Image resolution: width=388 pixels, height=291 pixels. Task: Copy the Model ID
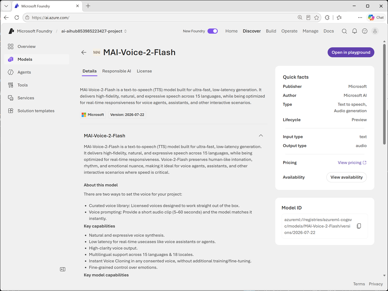point(359,226)
